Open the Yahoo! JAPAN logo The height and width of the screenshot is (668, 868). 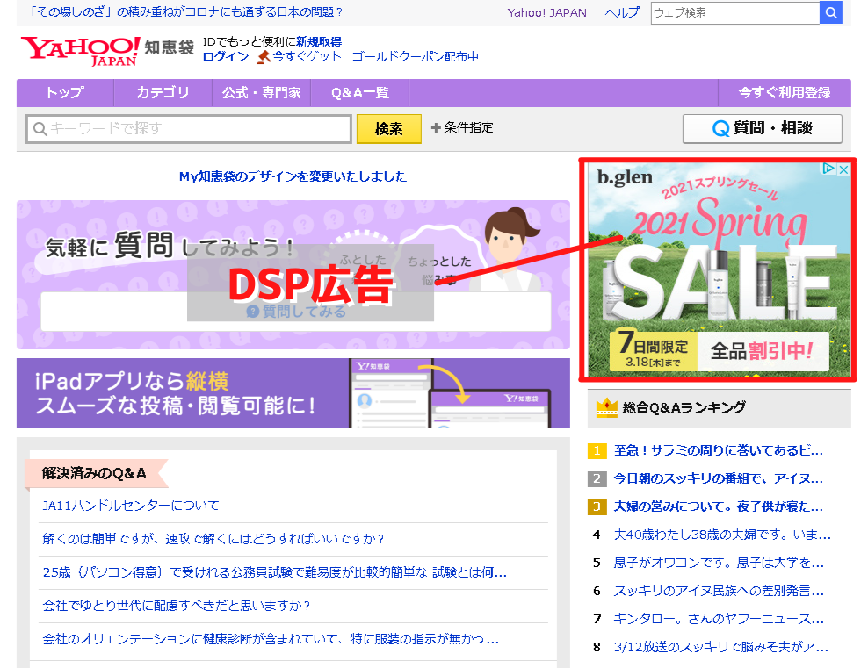pos(80,51)
